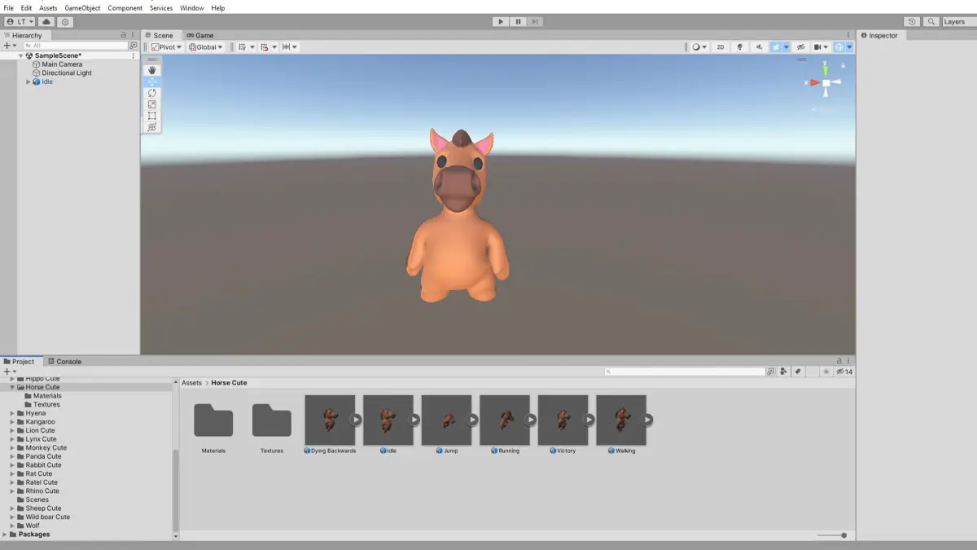Screen dimensions: 977x550
Task: Click the Project search by type icon
Action: click(x=783, y=372)
